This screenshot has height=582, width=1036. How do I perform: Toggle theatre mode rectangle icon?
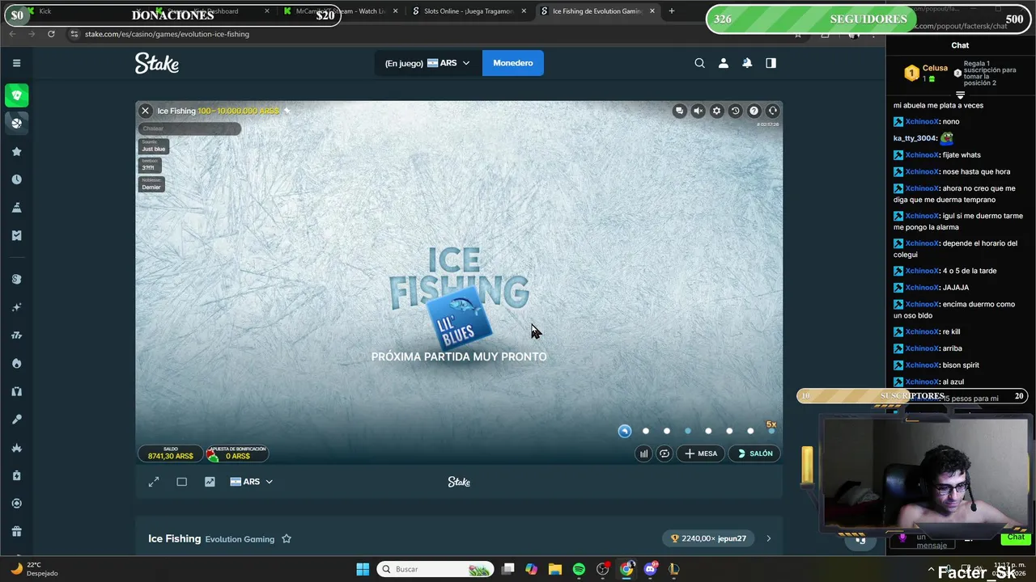pos(181,482)
